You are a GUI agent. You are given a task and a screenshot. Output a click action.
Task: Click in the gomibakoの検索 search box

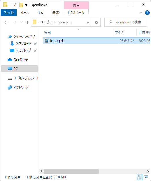tap(126, 22)
